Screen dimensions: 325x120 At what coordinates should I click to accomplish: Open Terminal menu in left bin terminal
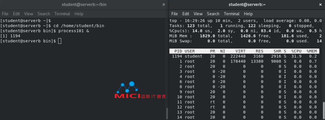pyautogui.click(x=62, y=14)
